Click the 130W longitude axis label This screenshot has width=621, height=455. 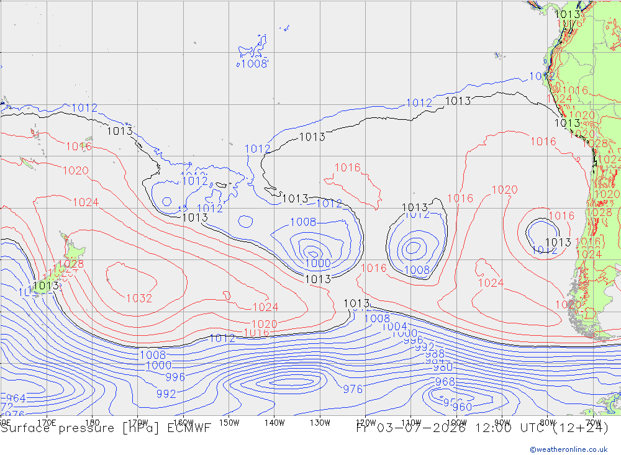coord(320,423)
